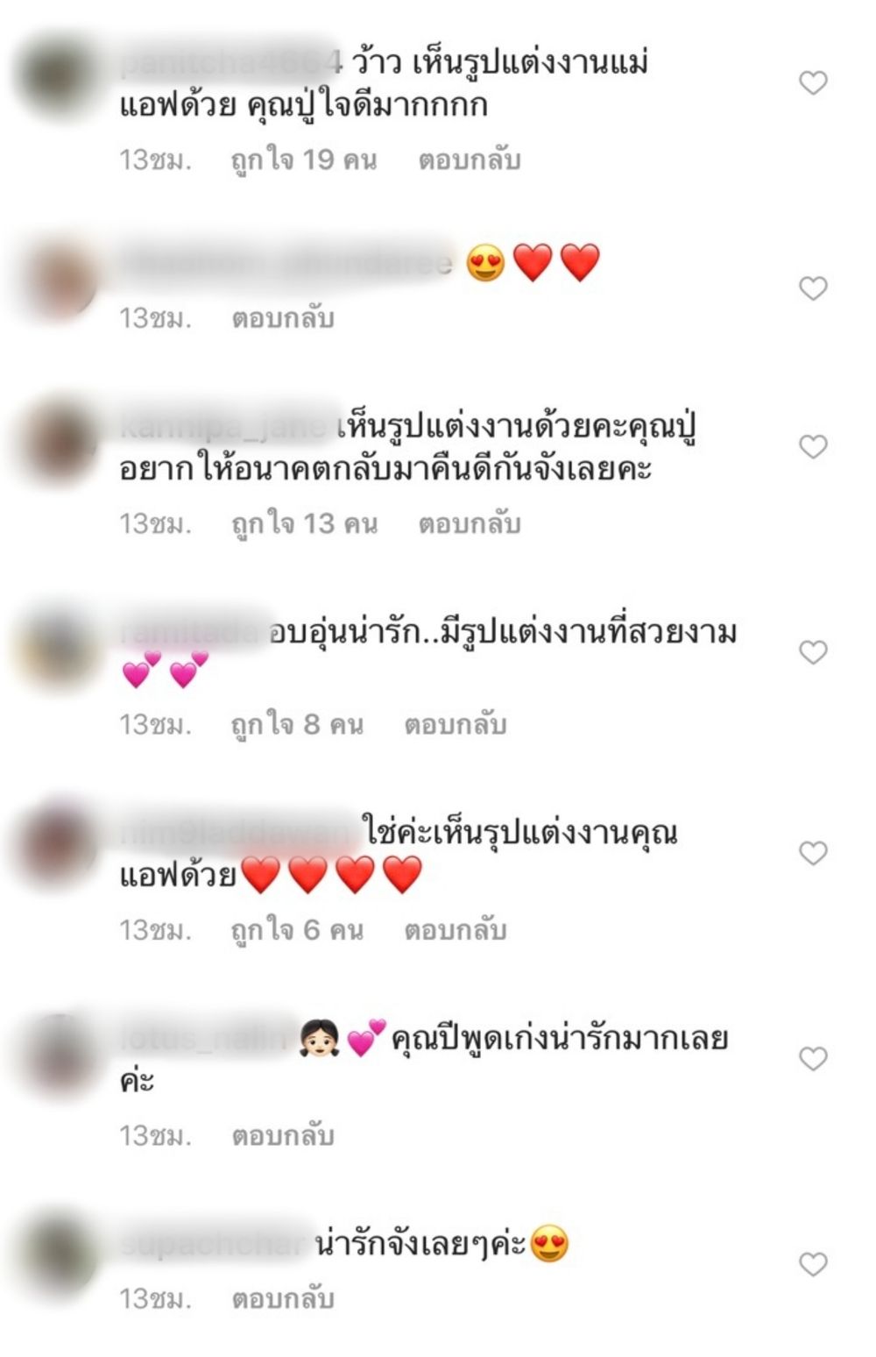Reply to the คุณปีพูดเก่ง comment
Image resolution: width=876 pixels, height=1357 pixels.
[x=283, y=1136]
